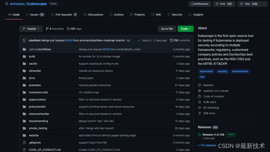Image resolution: width=270 pixels, height=152 pixels.
Task: Click the folder icon beside cautils
Action: click(24, 64)
